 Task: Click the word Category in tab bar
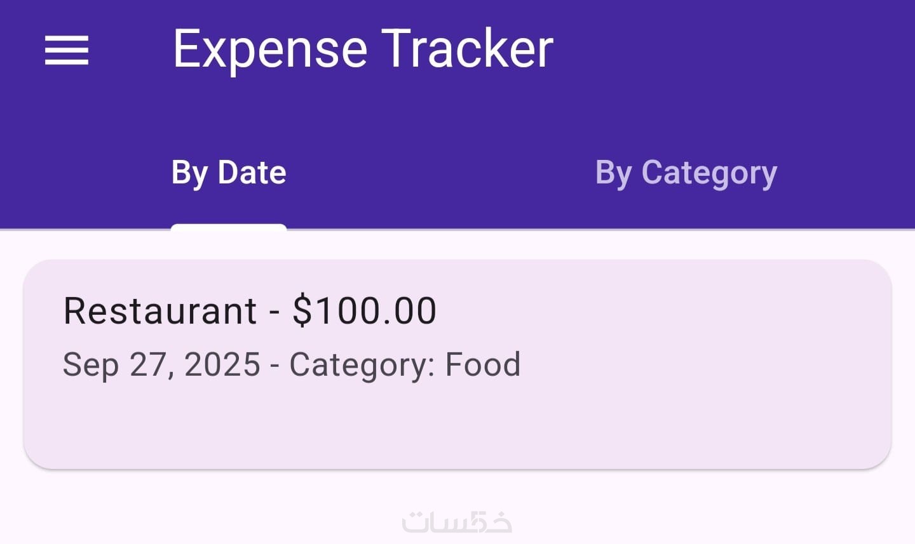point(709,173)
